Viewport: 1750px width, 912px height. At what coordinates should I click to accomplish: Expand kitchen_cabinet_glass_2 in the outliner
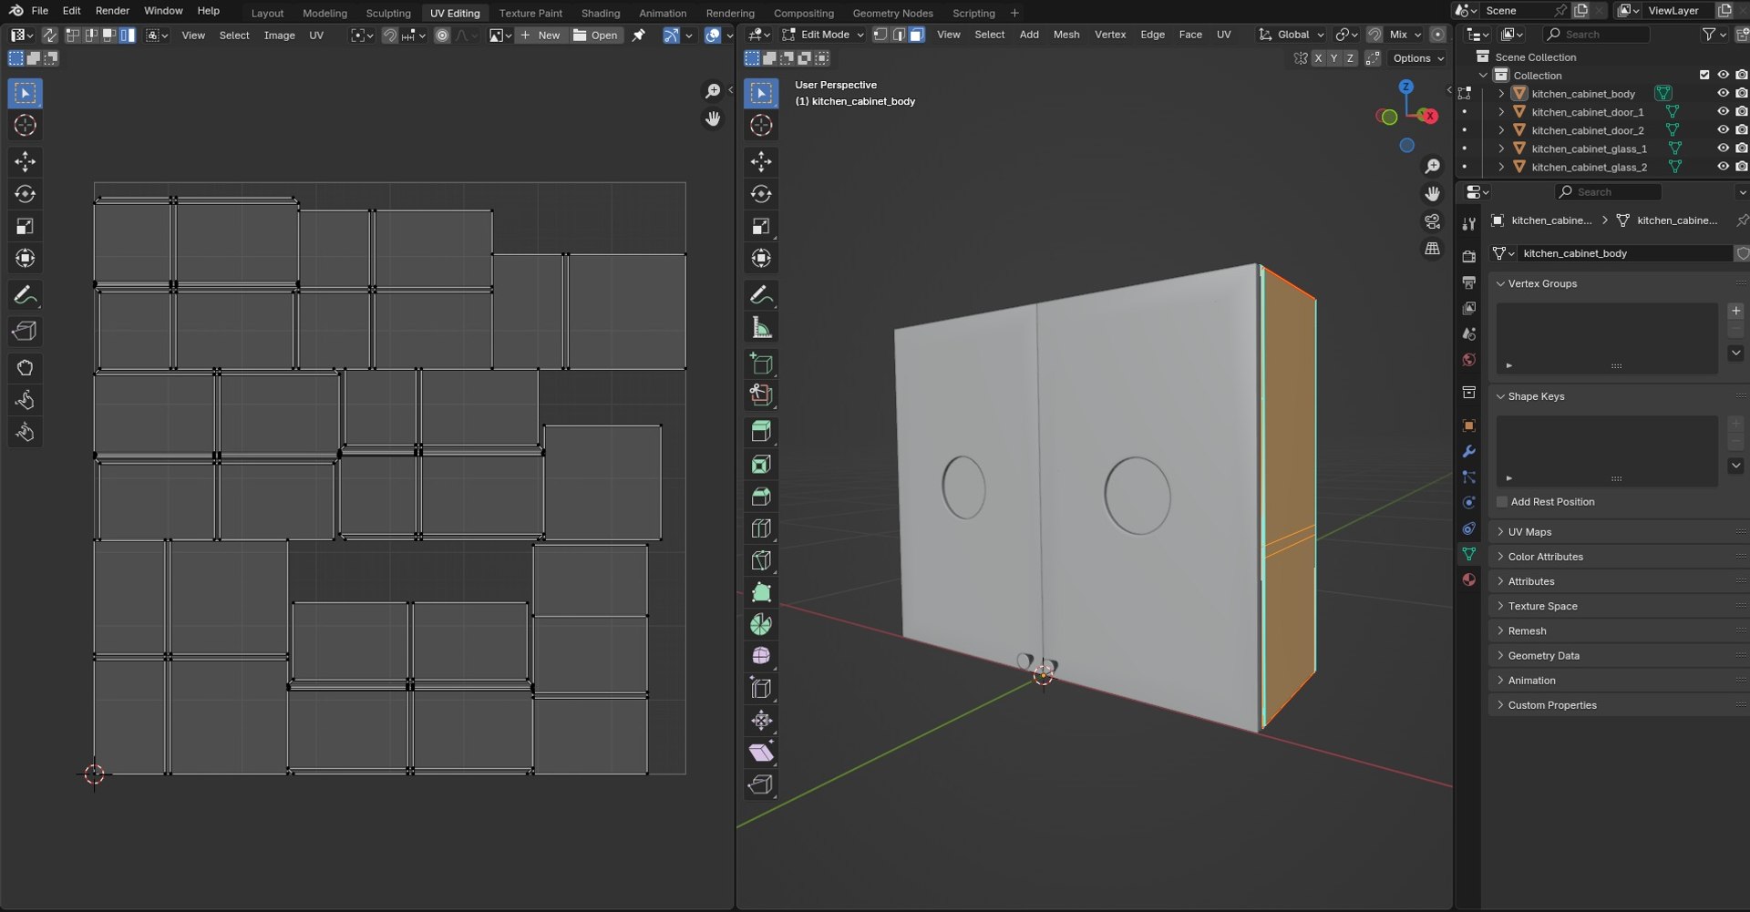pyautogui.click(x=1501, y=167)
